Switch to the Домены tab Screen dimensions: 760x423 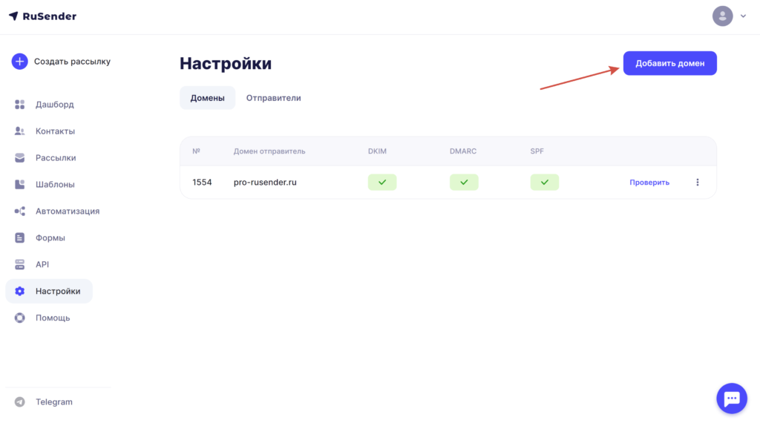click(208, 98)
